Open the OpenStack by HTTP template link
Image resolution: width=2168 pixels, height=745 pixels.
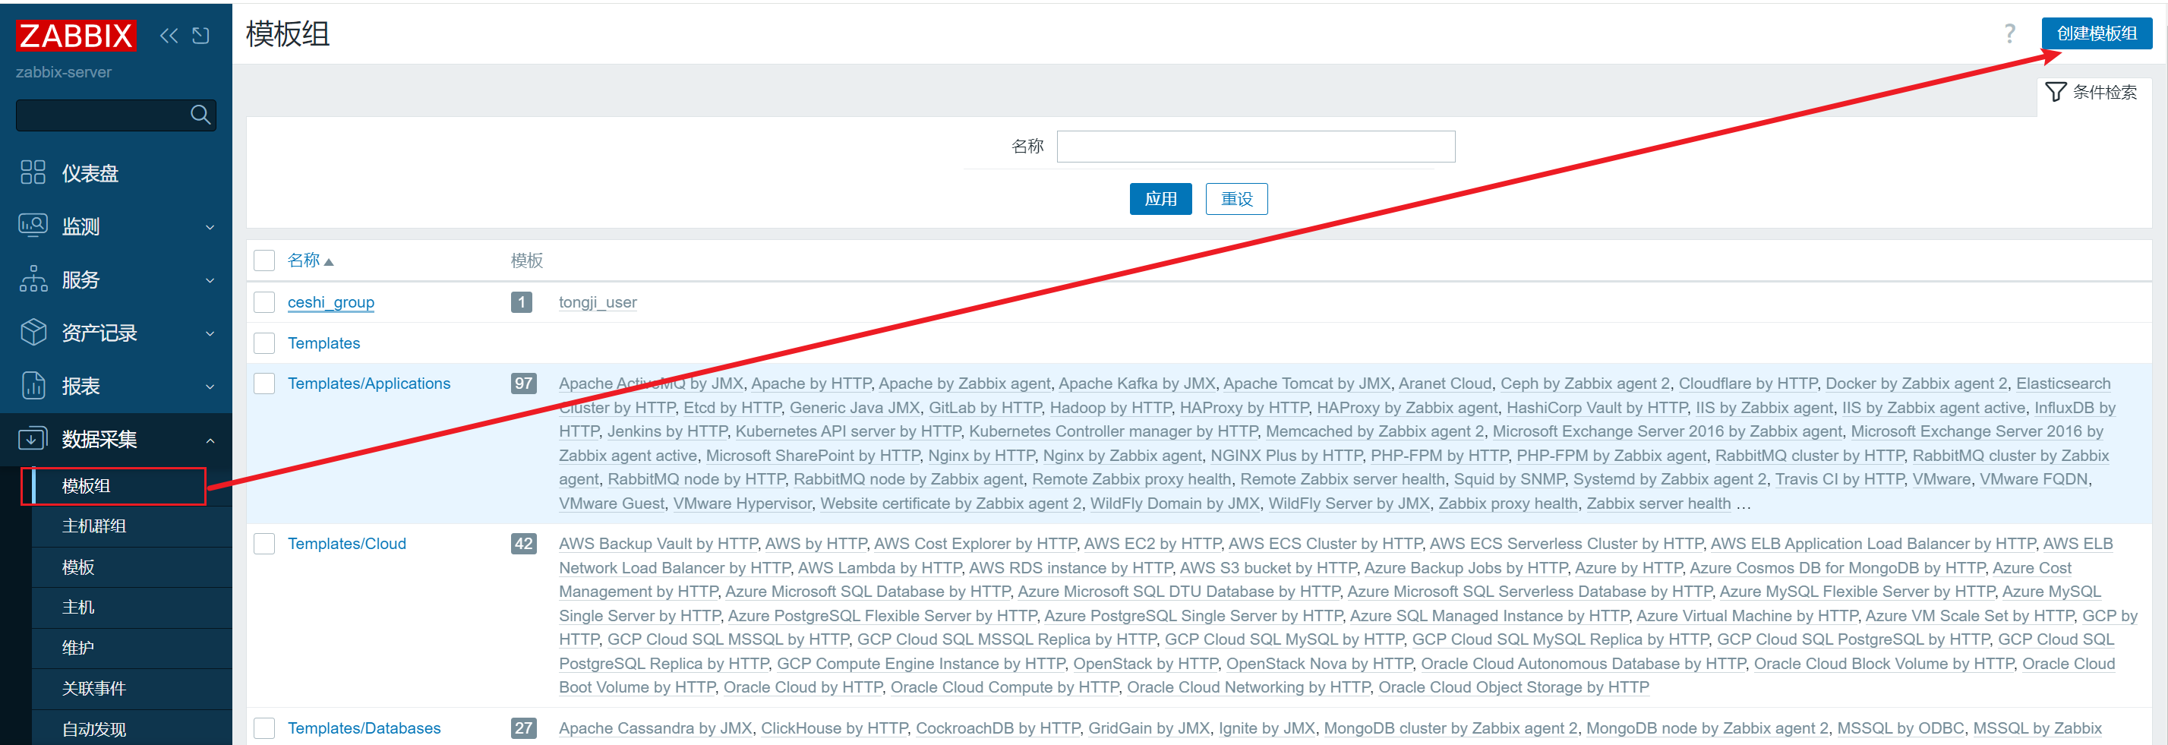[x=1145, y=663]
